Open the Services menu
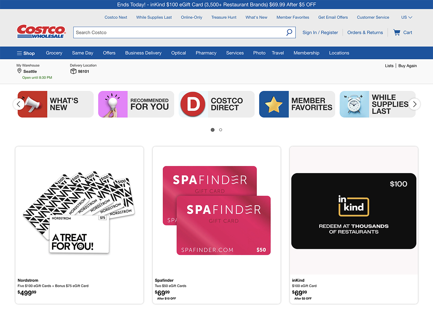Viewport: 433px width, 312px height. [235, 53]
